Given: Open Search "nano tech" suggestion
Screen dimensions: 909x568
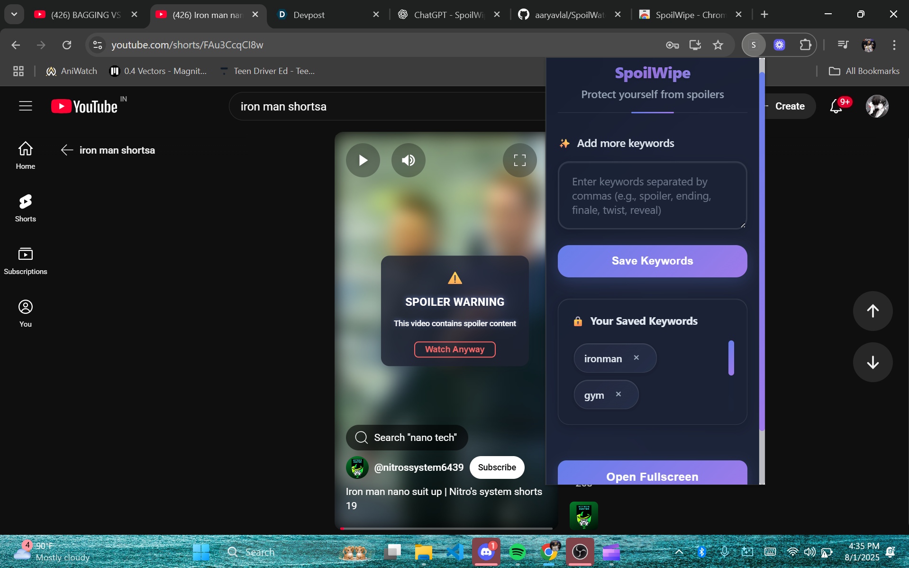Looking at the screenshot, I should [x=407, y=437].
